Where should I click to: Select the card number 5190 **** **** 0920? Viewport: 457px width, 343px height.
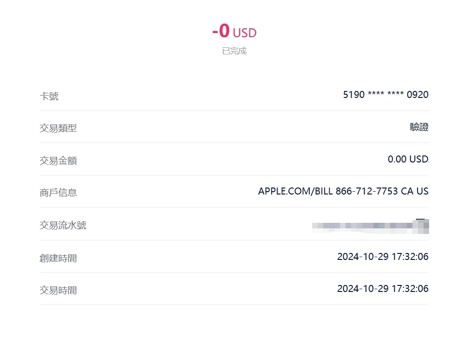click(385, 95)
